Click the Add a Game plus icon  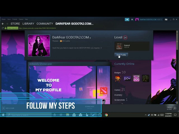click(4, 108)
